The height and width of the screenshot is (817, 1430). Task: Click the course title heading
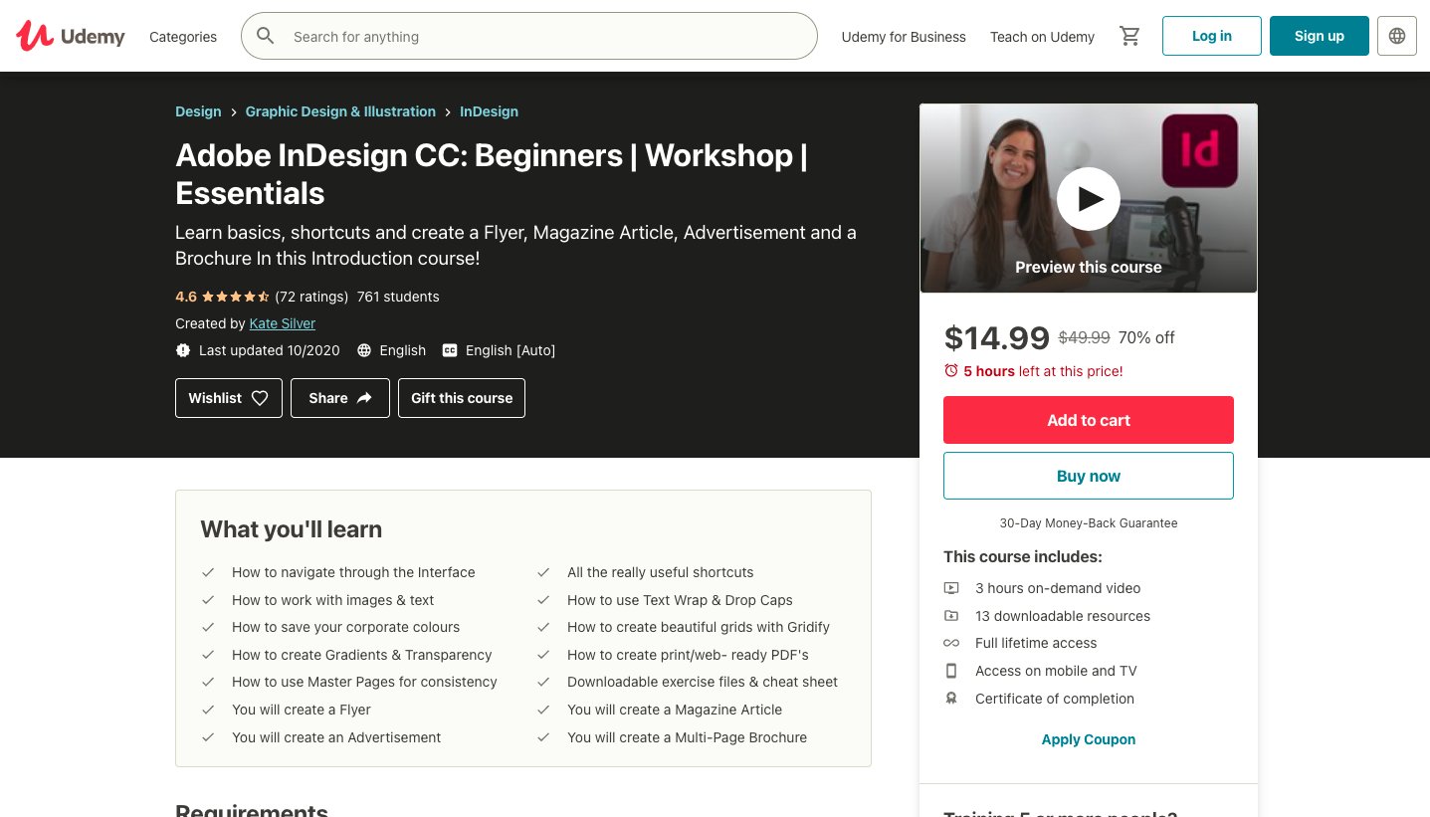pos(492,174)
